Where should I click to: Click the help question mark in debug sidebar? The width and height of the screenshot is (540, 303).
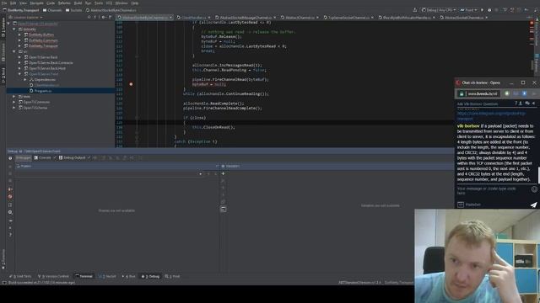[x=10, y=235]
